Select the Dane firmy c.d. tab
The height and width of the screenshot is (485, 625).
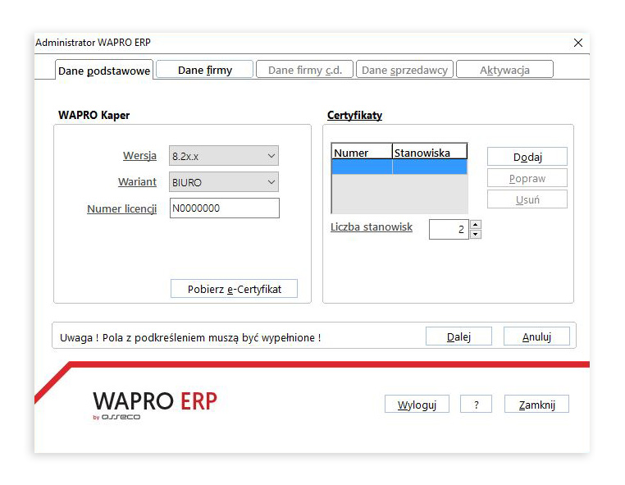305,70
